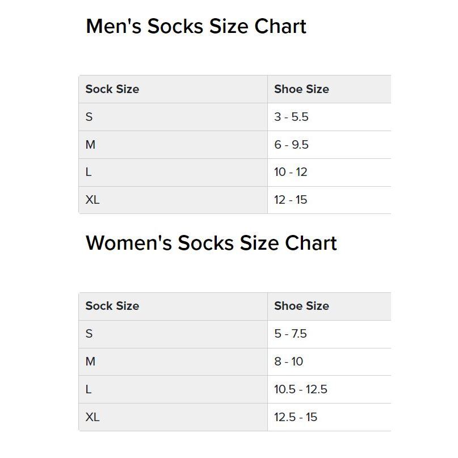This screenshot has width=458, height=458.
Task: Select Sock Size header in women's table
Action: pyautogui.click(x=112, y=306)
